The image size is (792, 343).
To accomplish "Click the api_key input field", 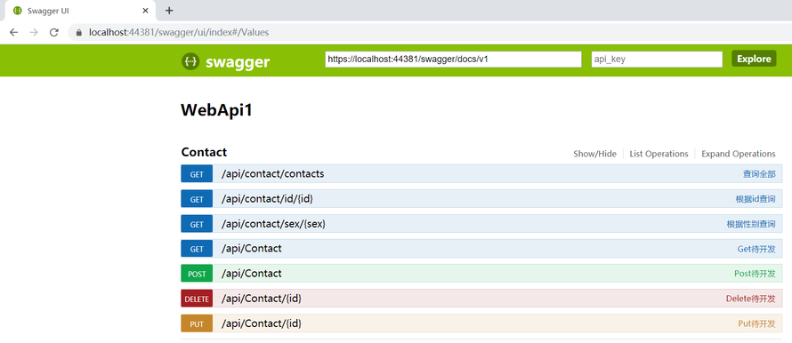I will tap(657, 59).
